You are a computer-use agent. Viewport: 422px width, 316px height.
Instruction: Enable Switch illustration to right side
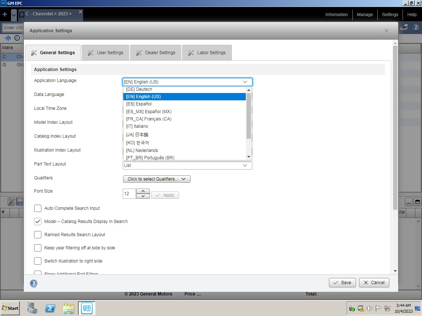pyautogui.click(x=38, y=261)
